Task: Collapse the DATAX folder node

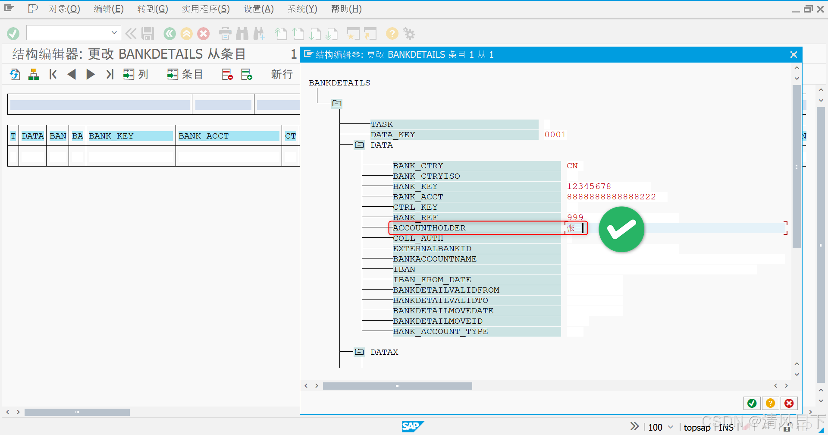Action: click(359, 352)
